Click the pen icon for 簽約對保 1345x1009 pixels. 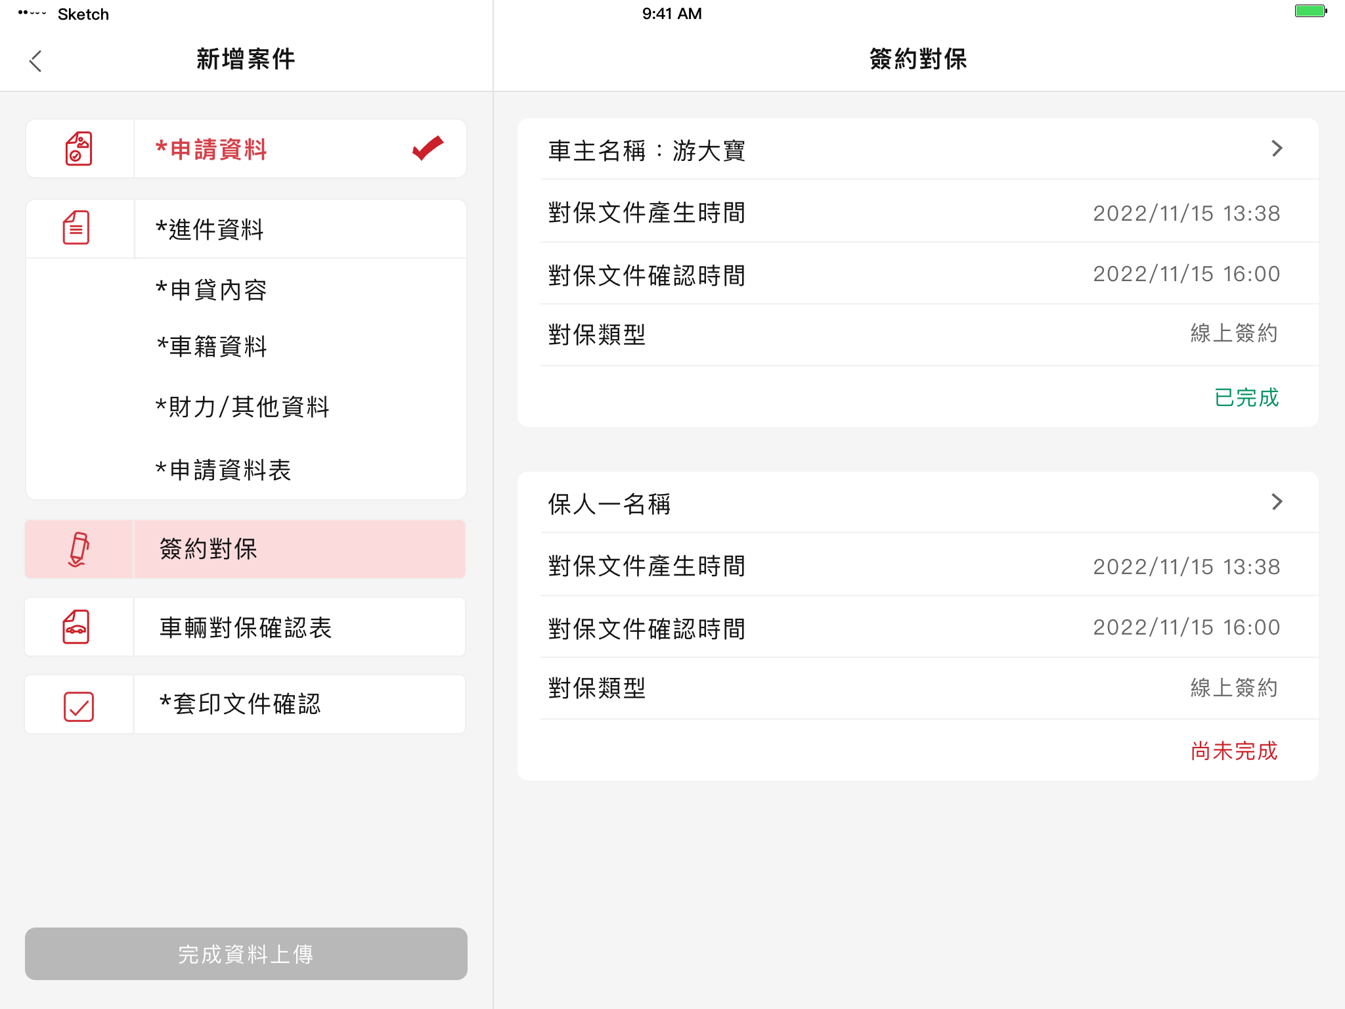coord(79,549)
